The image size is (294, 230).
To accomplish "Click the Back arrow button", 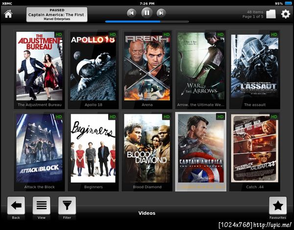I will tap(16, 205).
